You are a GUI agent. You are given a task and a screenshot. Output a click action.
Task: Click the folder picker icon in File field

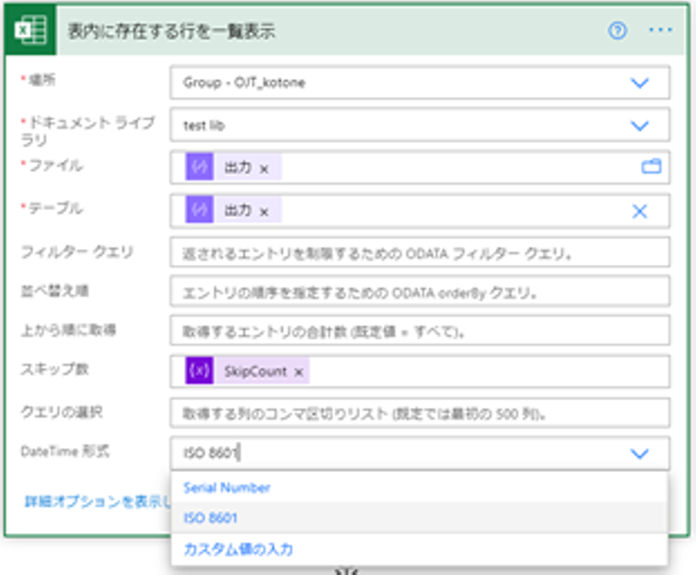coord(651,167)
